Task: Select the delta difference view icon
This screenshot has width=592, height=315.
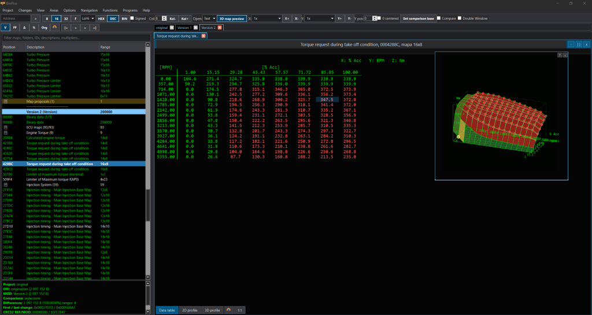Action: [x=24, y=28]
